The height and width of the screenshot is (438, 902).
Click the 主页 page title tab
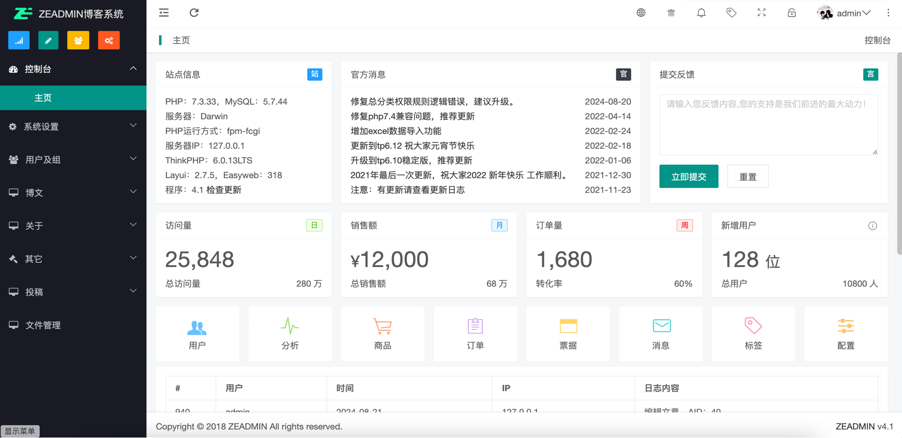181,40
